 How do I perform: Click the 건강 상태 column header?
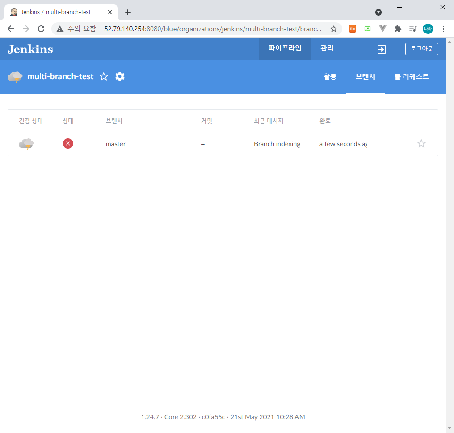31,121
